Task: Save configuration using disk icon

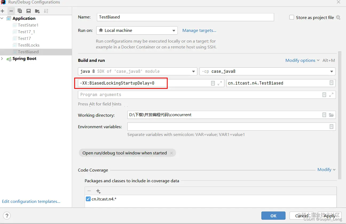Action: tap(29, 11)
